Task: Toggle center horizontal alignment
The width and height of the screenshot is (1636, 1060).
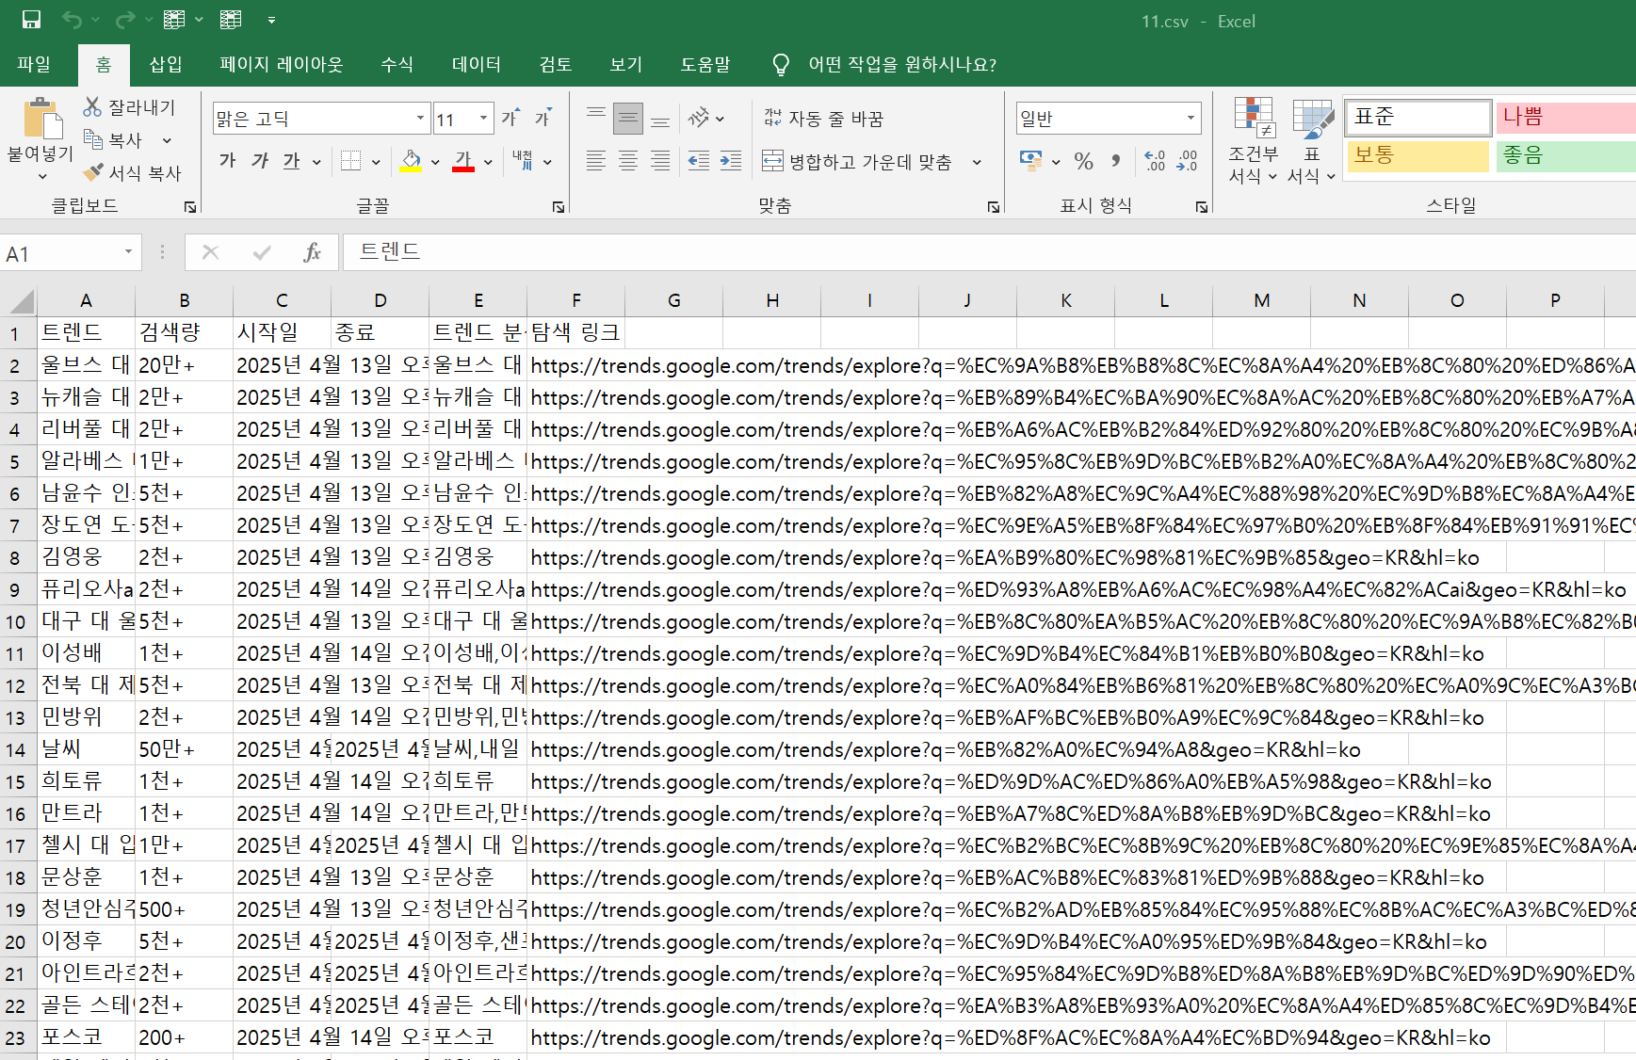Action: pos(628,161)
